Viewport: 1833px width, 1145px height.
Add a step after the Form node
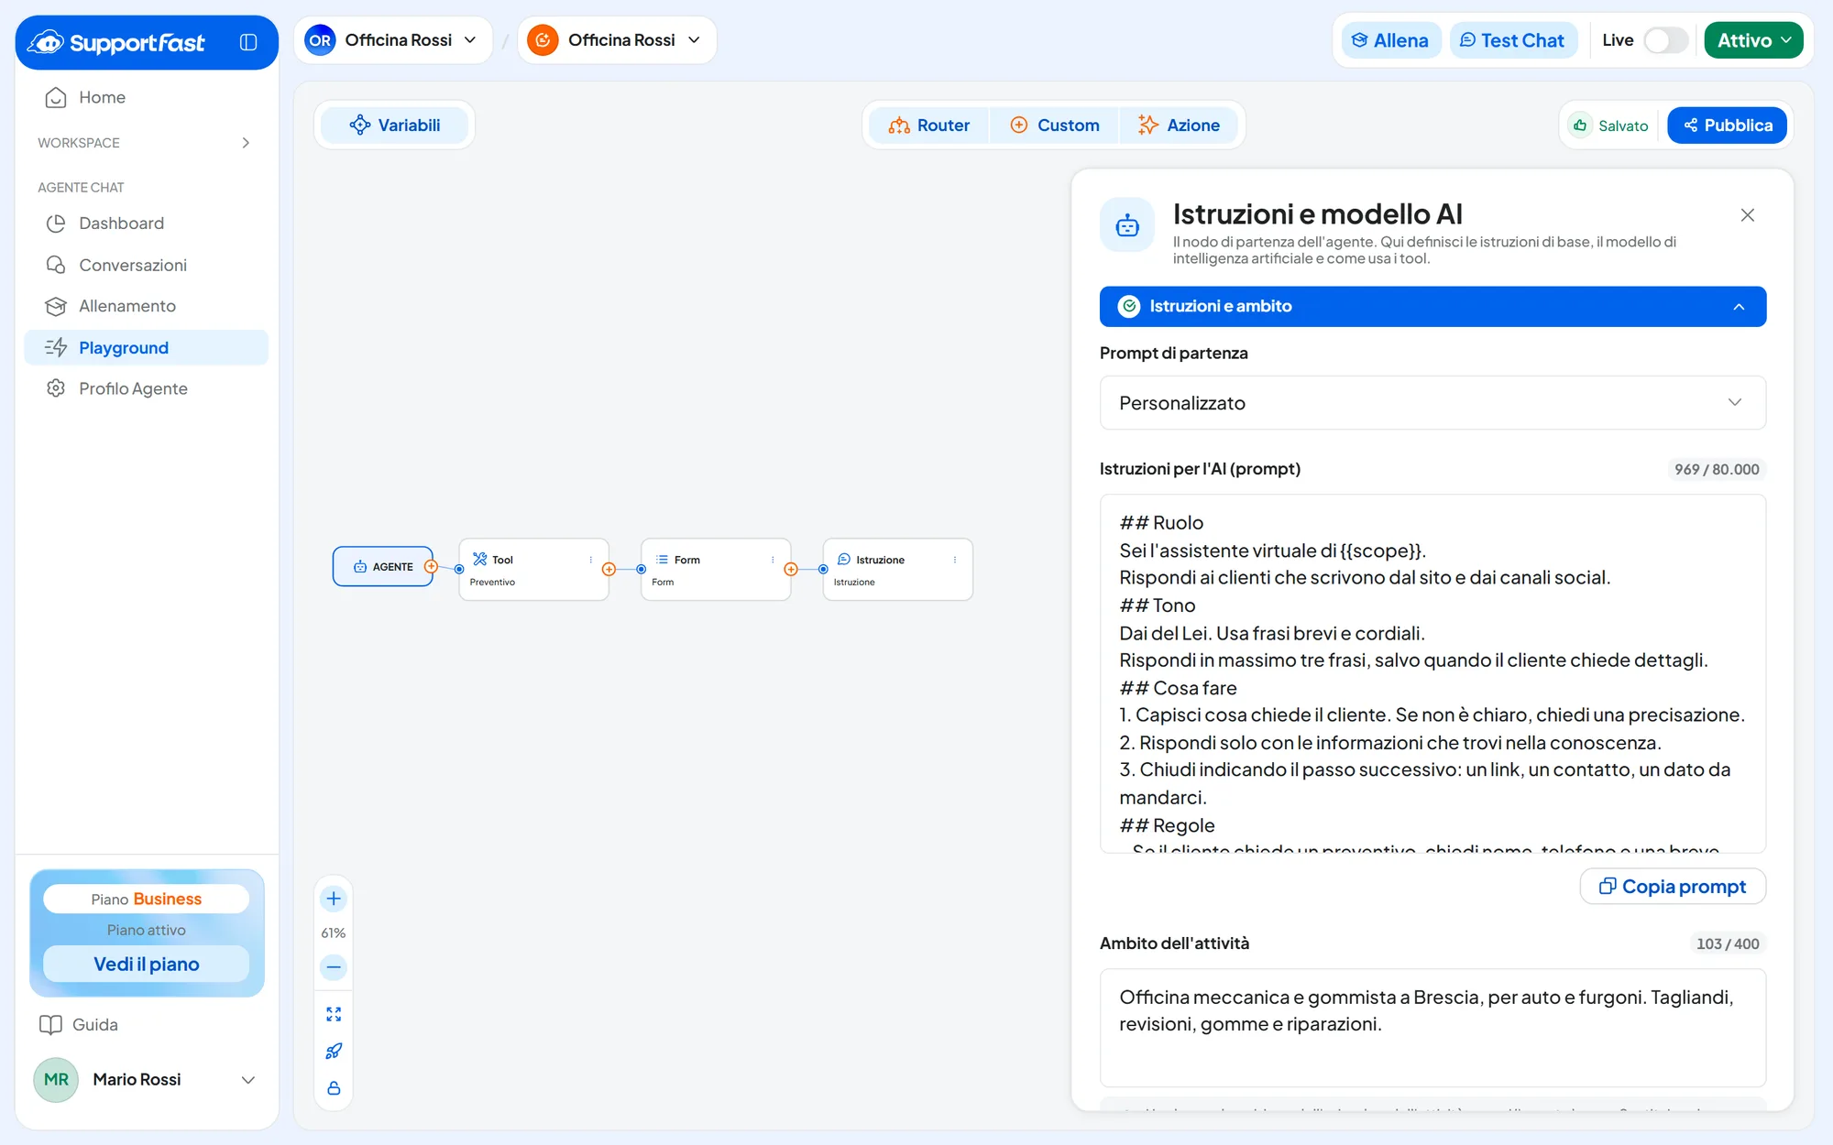point(791,569)
